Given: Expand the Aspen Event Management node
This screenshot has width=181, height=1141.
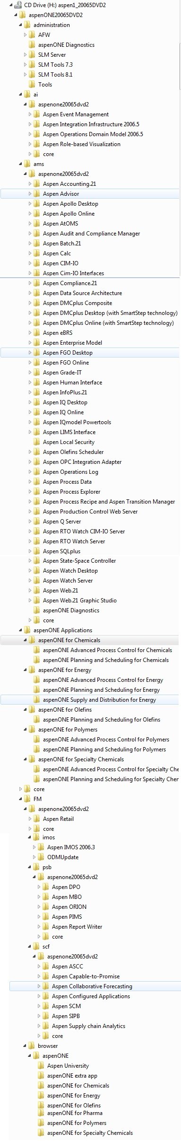Looking at the screenshot, I should click(30, 114).
